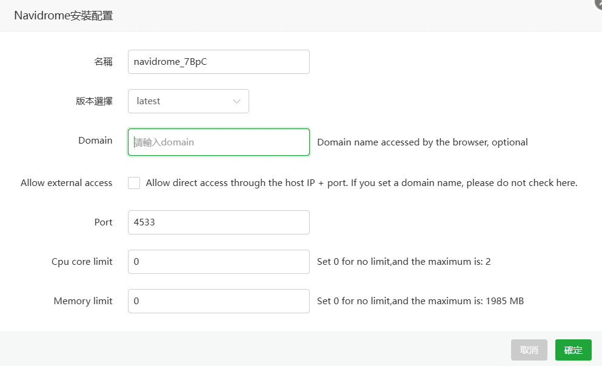
Task: Confirm installation with the 確定 button
Action: pos(574,350)
